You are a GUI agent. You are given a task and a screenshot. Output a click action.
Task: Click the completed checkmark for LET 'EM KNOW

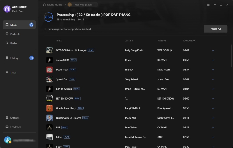tap(213, 99)
